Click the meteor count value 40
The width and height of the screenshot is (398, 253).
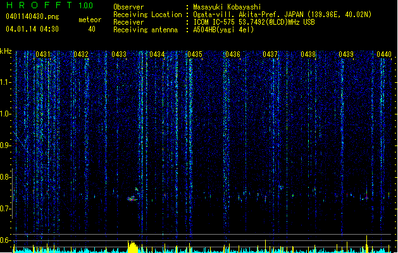(92, 29)
